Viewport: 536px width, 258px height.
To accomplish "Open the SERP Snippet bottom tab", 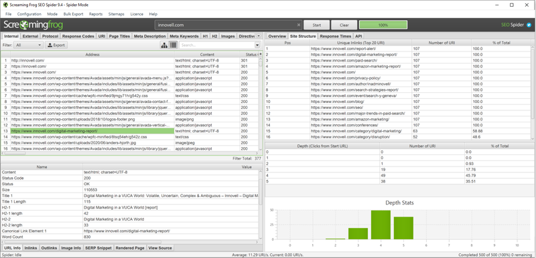I will (x=98, y=248).
